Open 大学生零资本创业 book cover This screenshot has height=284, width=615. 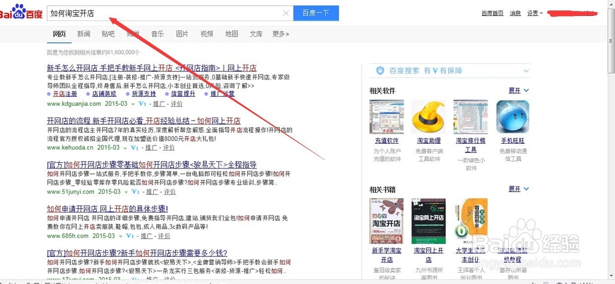point(470,221)
